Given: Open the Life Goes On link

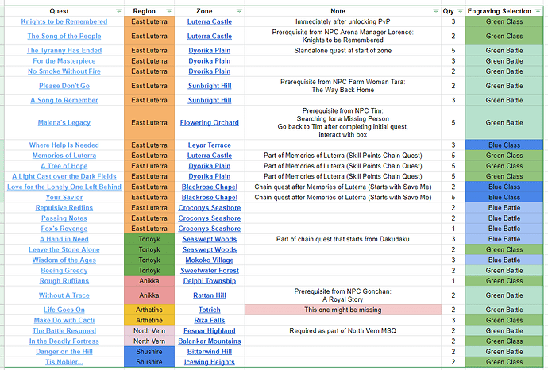Looking at the screenshot, I should click(x=64, y=310).
